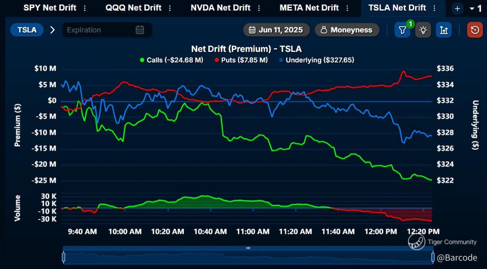Image resolution: width=487 pixels, height=269 pixels.
Task: Toggle the Calls series in legend
Action: click(171, 60)
